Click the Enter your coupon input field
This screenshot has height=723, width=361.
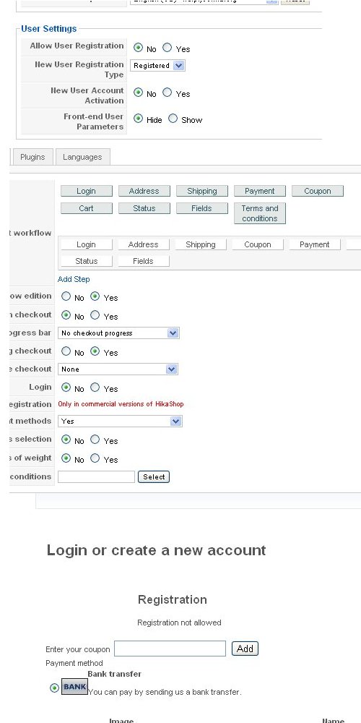[170, 649]
